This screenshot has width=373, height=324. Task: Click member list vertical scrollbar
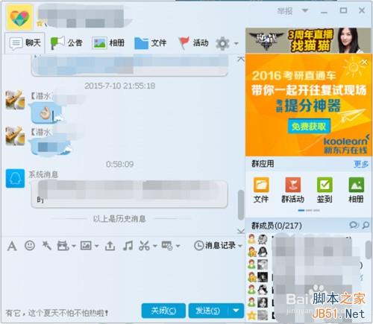click(369, 250)
